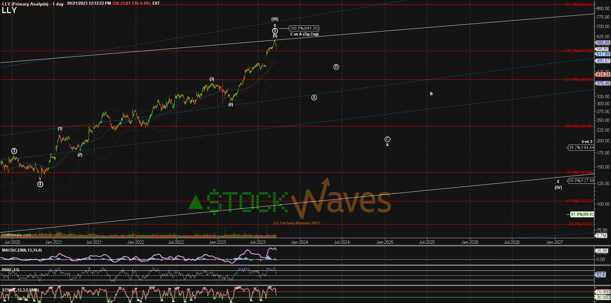The height and width of the screenshot is (303, 611).
Task: Click the 'C vs A (Zig Zag)' annotation
Action: [304, 34]
